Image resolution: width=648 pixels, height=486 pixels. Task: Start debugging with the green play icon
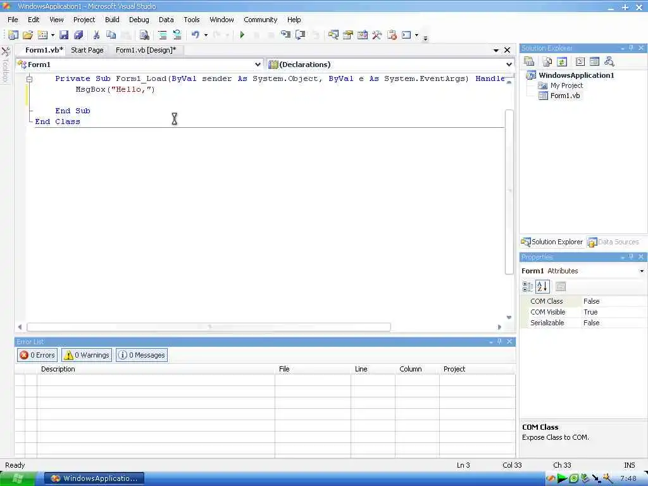click(x=242, y=35)
